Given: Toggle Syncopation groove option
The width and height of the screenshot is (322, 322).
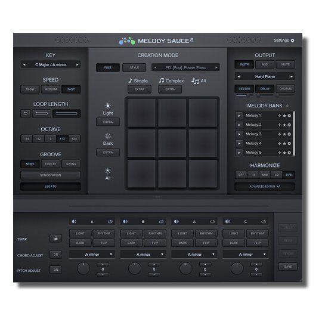Looking at the screenshot, I should [x=51, y=175].
